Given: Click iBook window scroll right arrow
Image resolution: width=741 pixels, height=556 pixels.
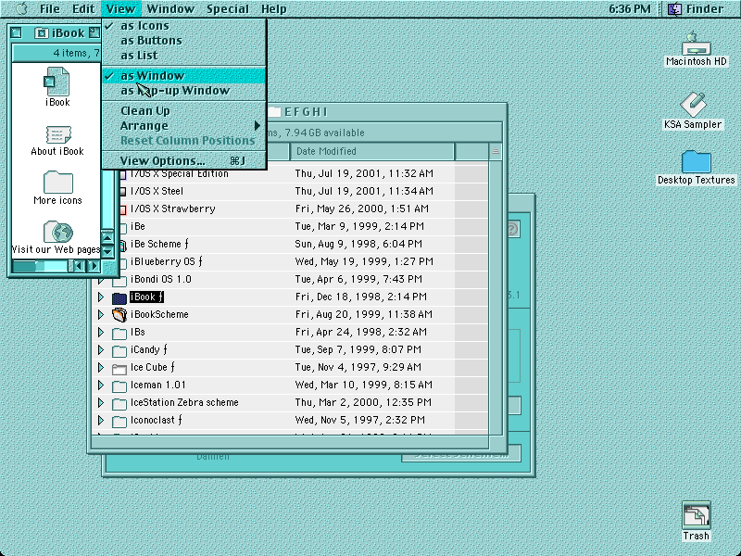Looking at the screenshot, I should 94,266.
